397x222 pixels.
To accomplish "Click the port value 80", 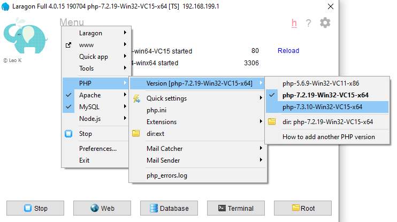I will [255, 51].
